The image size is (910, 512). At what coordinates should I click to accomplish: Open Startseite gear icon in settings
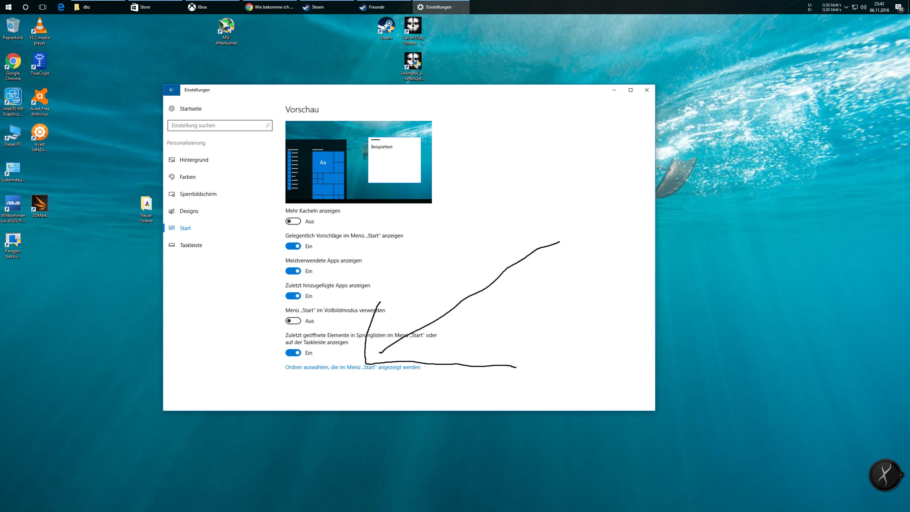click(x=172, y=109)
